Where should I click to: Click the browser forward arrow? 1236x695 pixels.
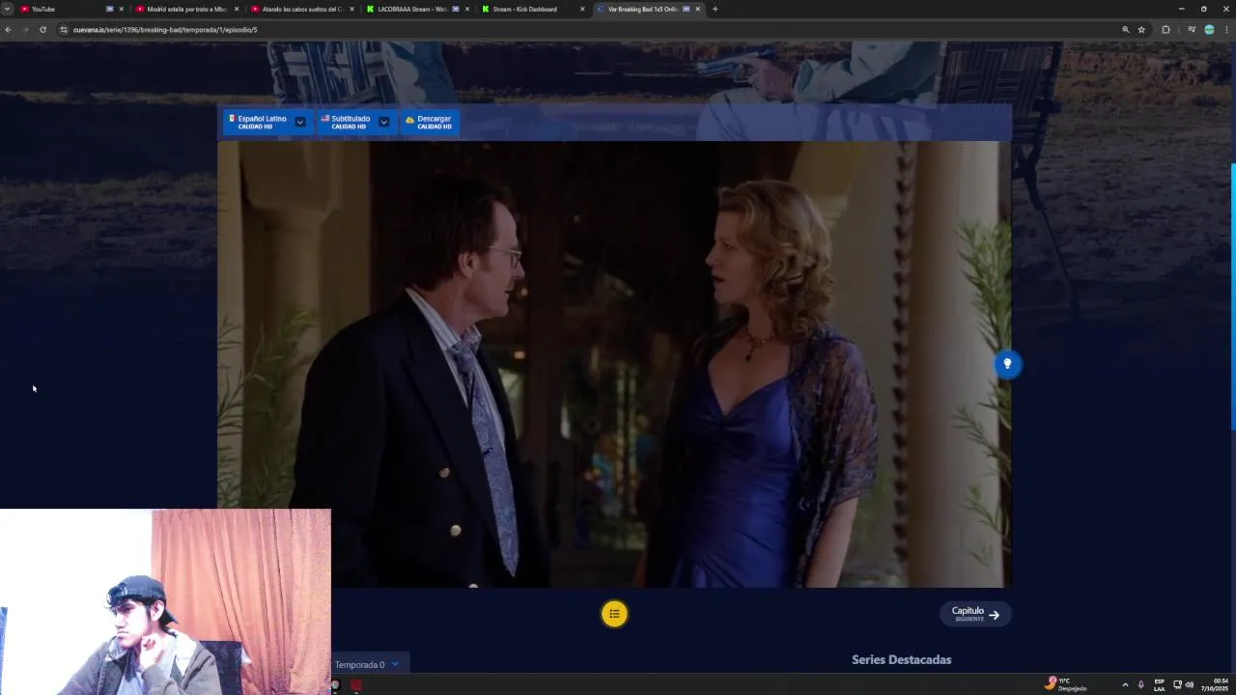pos(25,30)
